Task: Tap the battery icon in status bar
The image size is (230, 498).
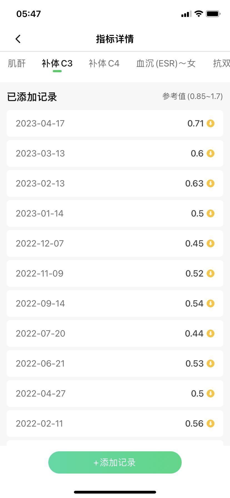Action: click(x=213, y=14)
